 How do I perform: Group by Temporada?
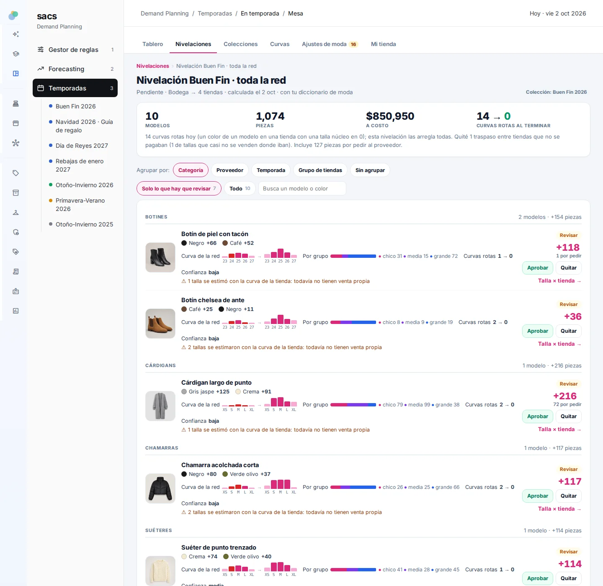(x=271, y=170)
